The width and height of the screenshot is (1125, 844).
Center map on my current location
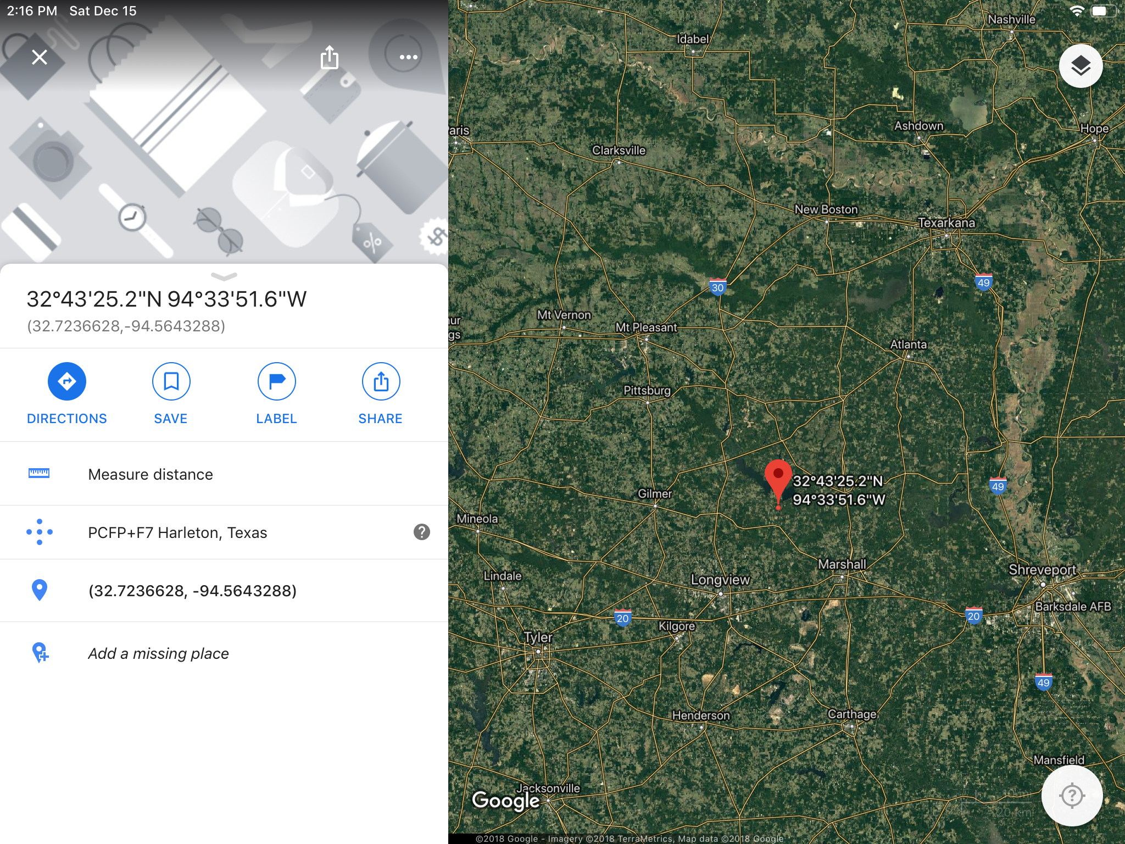1072,795
